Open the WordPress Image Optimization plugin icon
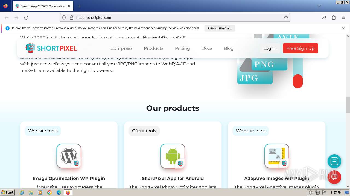This screenshot has height=196, width=350. 69,156
